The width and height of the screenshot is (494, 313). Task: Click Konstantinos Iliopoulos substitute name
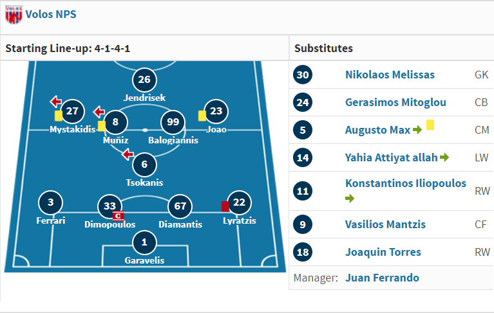406,183
